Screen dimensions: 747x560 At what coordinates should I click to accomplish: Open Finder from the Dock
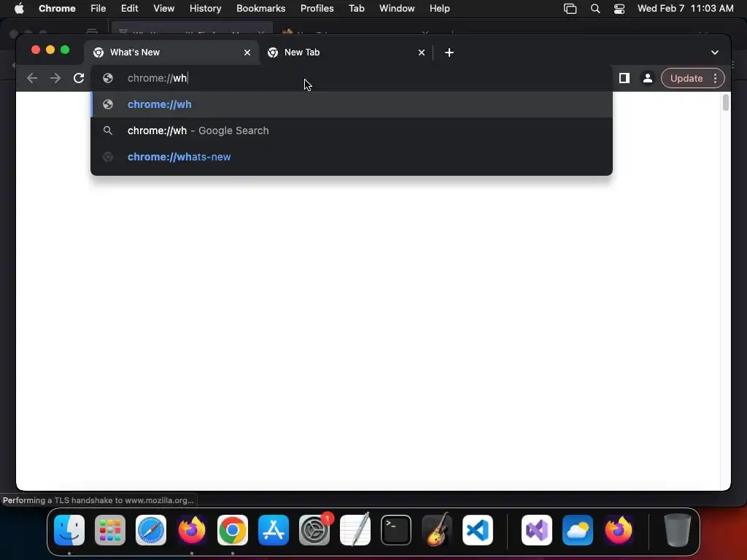coord(69,530)
